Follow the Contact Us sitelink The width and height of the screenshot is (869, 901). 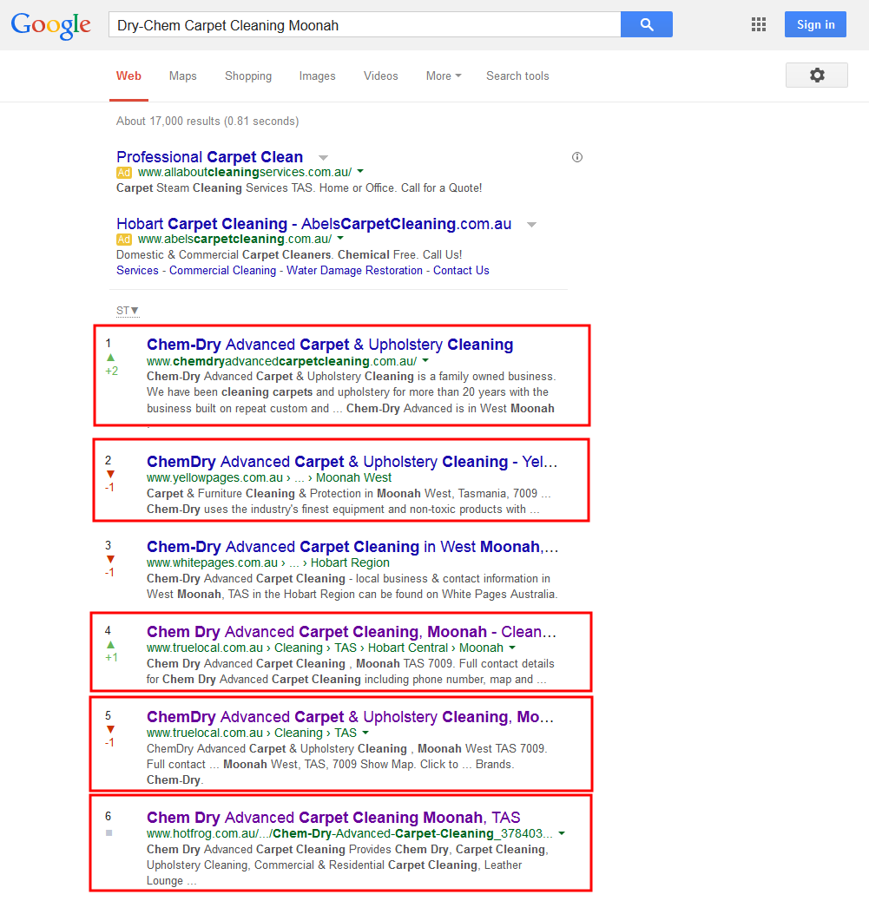click(461, 270)
